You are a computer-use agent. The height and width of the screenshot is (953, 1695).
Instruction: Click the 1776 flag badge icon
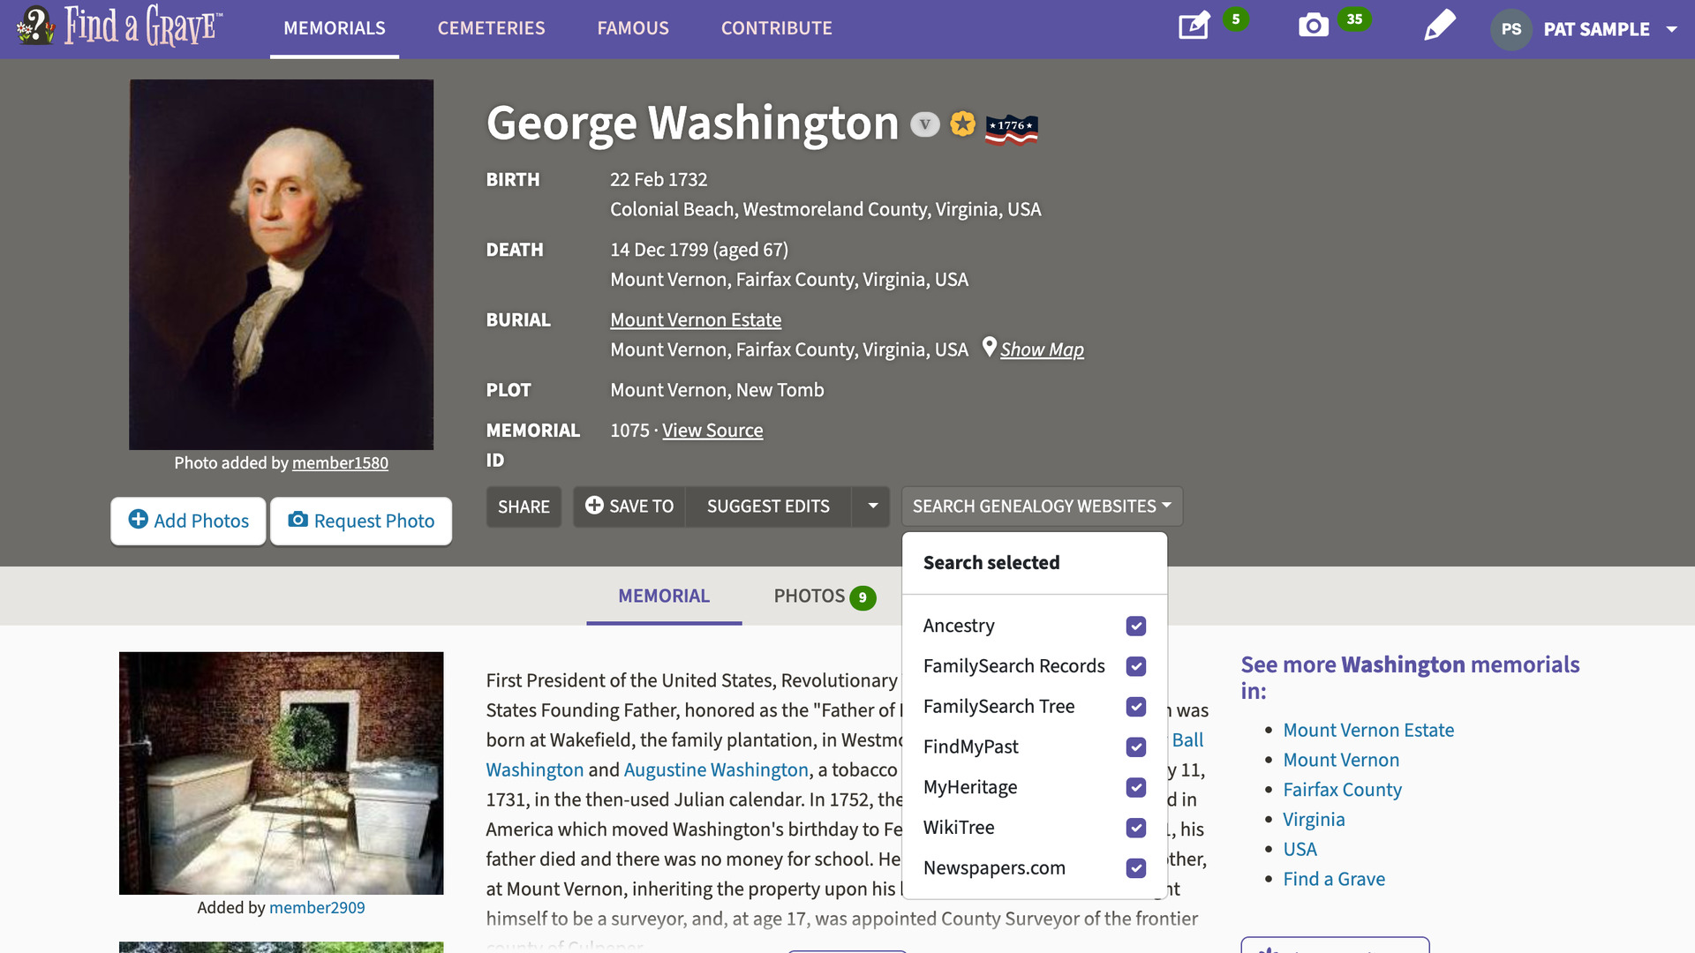click(1011, 128)
